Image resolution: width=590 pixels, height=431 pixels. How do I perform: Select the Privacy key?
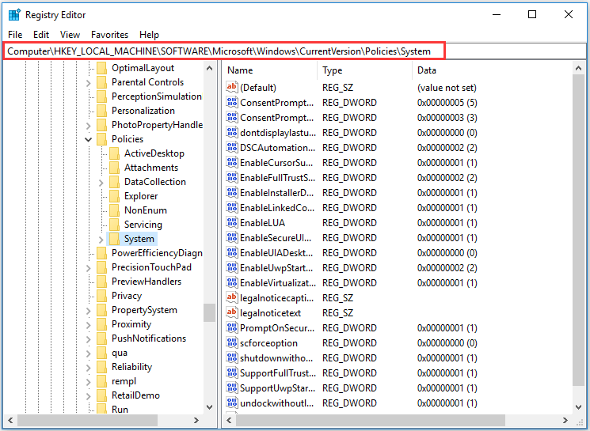[x=127, y=296]
